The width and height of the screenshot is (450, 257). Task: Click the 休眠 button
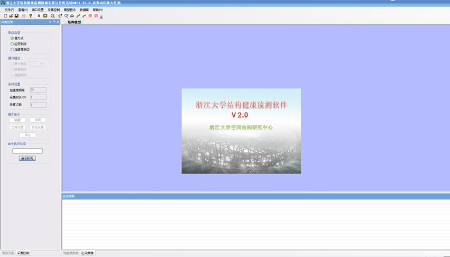coord(38,120)
